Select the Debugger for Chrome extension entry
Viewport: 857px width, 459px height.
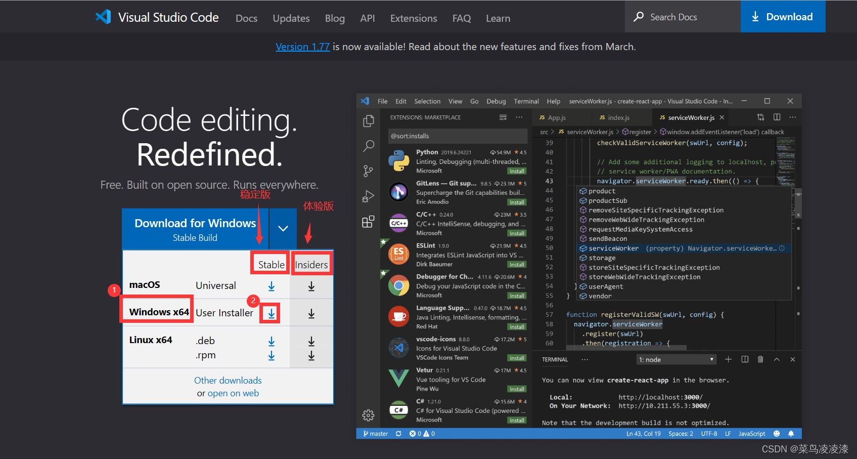pyautogui.click(x=455, y=286)
